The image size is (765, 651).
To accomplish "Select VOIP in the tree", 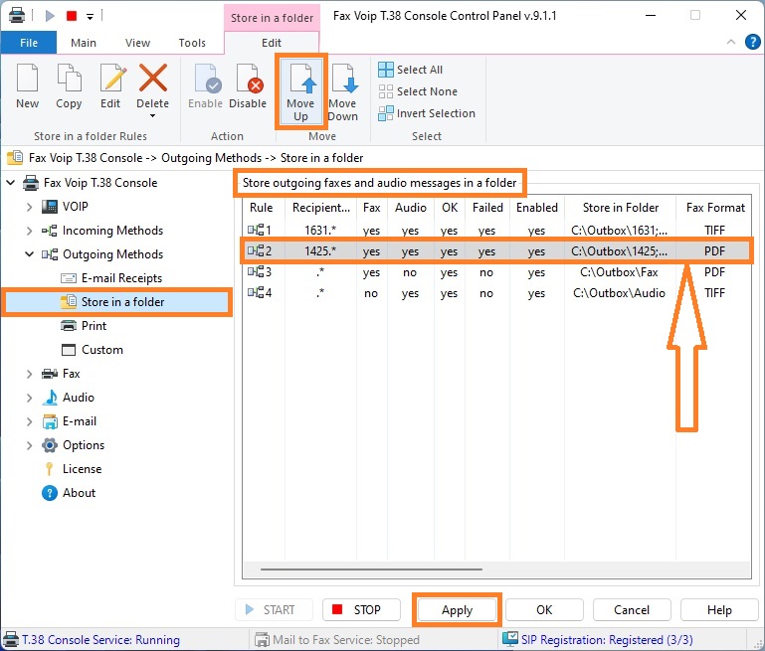I will pos(76,207).
